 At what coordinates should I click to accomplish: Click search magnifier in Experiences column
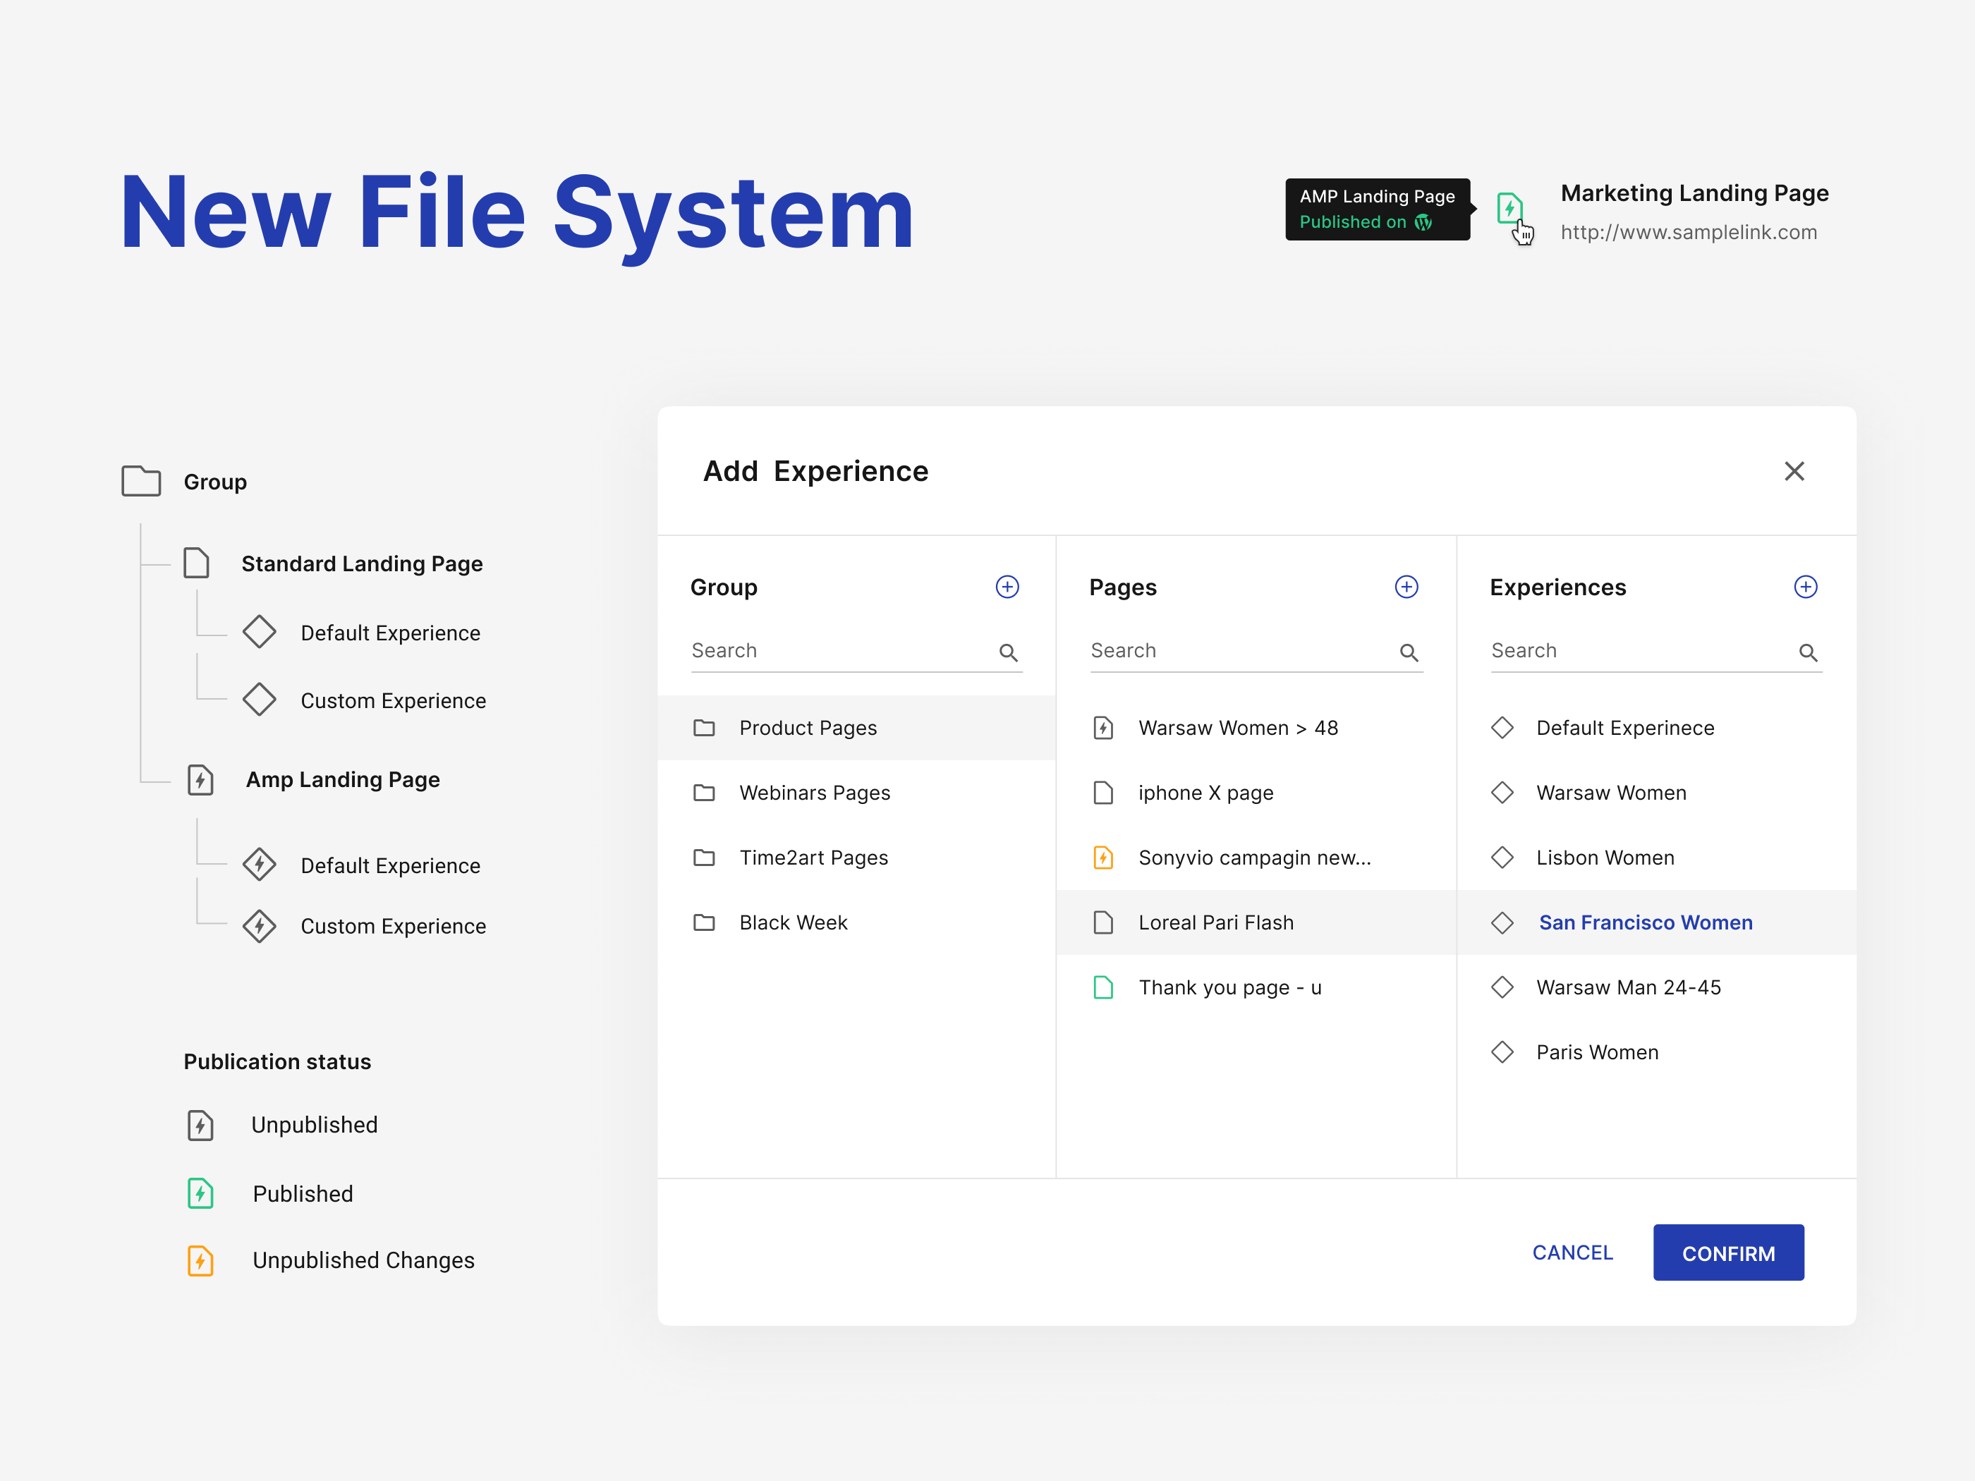(1807, 652)
